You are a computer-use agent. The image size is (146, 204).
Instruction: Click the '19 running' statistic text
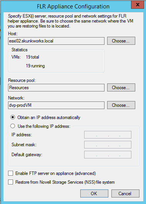click(35, 66)
